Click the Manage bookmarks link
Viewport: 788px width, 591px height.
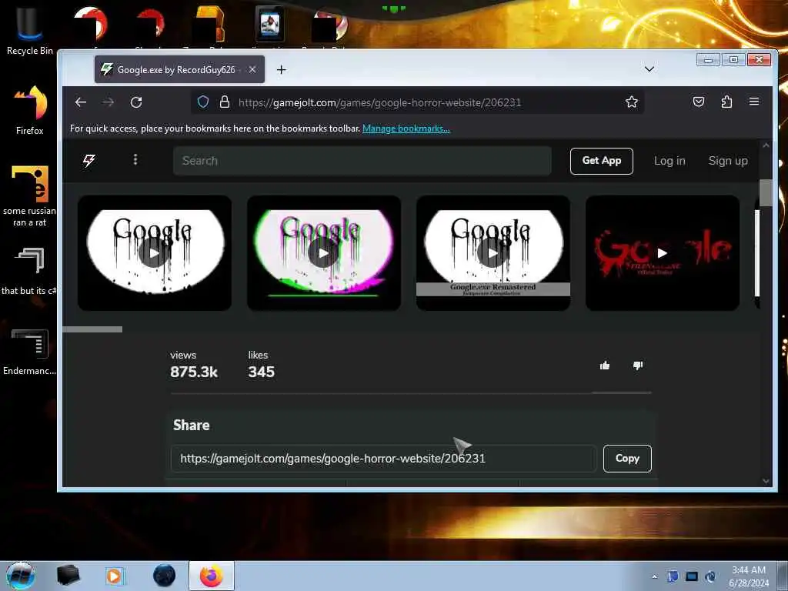point(406,129)
